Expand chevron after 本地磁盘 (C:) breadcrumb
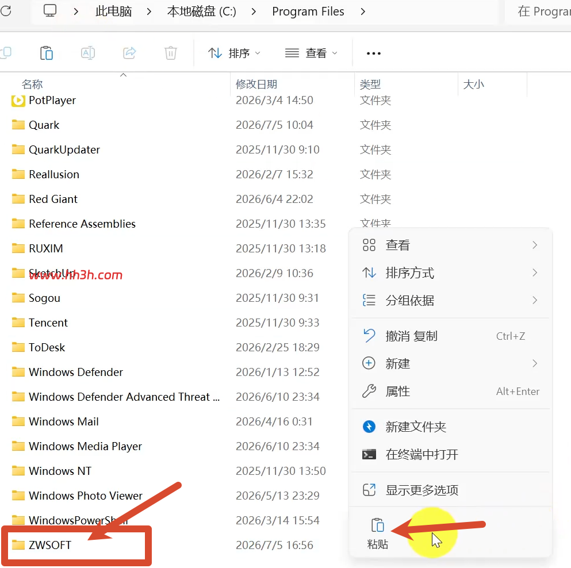The image size is (571, 568). [254, 11]
